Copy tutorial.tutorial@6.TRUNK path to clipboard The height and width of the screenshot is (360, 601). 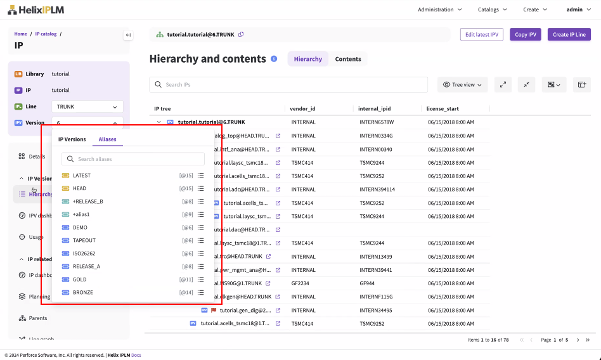click(x=241, y=34)
